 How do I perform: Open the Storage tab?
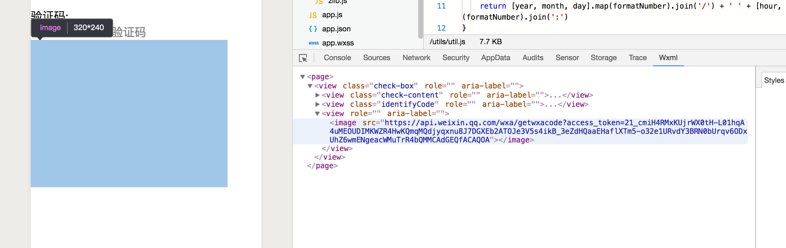tap(603, 58)
